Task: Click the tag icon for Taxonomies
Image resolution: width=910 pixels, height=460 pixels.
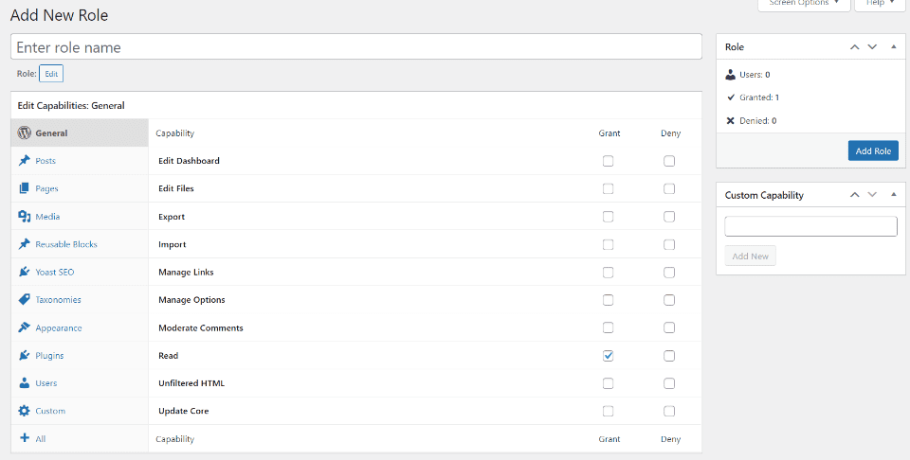Action: tap(25, 300)
